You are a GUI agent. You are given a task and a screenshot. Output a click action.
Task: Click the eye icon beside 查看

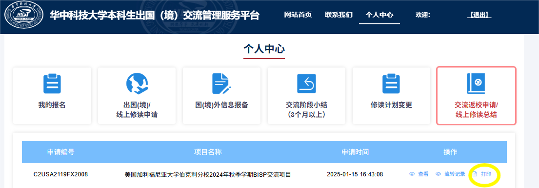(412, 174)
